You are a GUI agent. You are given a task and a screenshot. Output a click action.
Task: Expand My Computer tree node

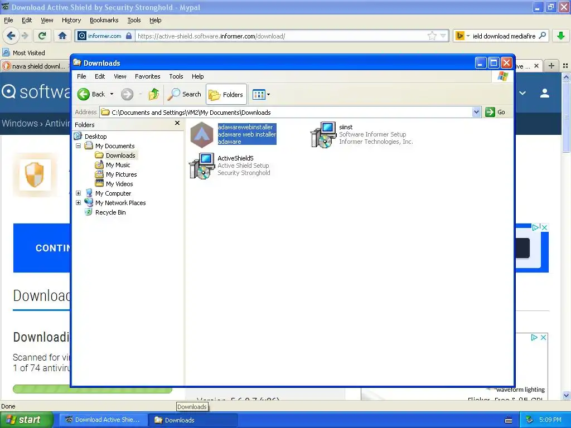78,193
